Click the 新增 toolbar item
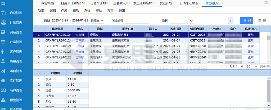Image resolution: width=271 pixels, height=110 pixels. (x=41, y=11)
